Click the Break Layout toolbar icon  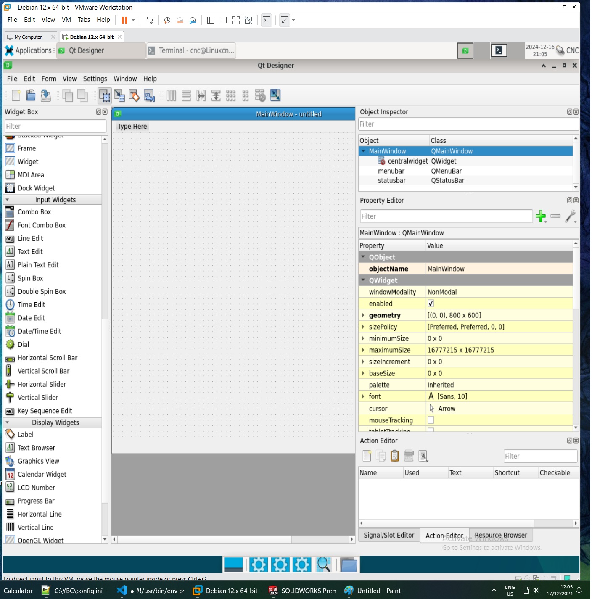click(x=260, y=96)
